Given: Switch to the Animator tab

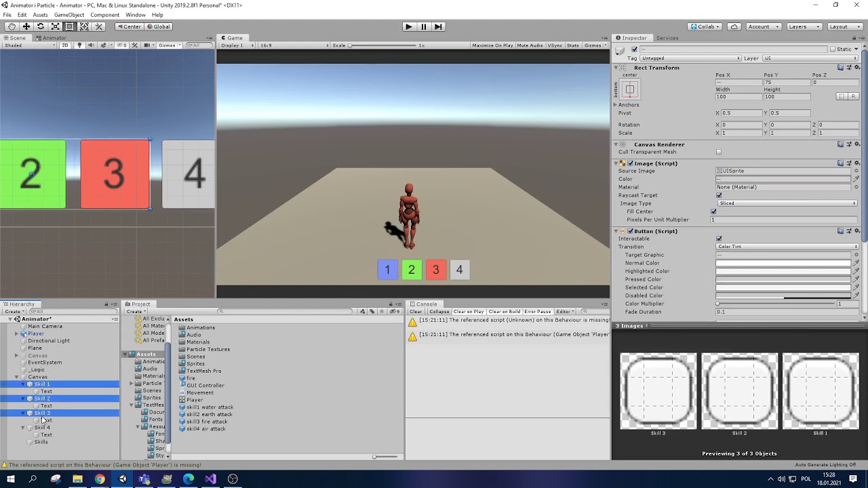Looking at the screenshot, I should pyautogui.click(x=52, y=38).
